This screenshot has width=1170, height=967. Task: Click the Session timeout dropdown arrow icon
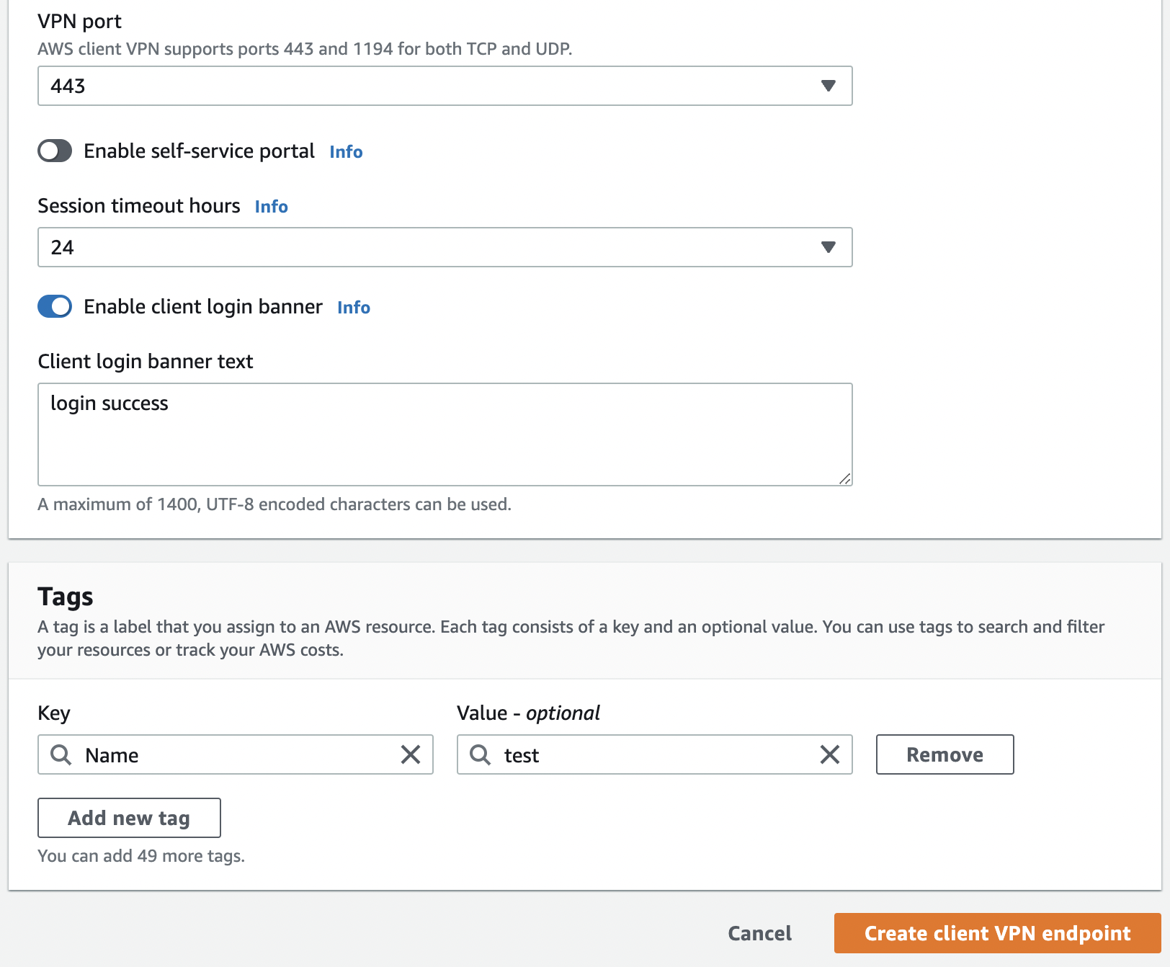click(x=829, y=247)
